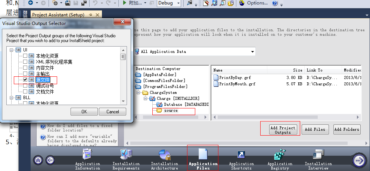Click the Redo arrow icon
The image size is (370, 171).
109,3
